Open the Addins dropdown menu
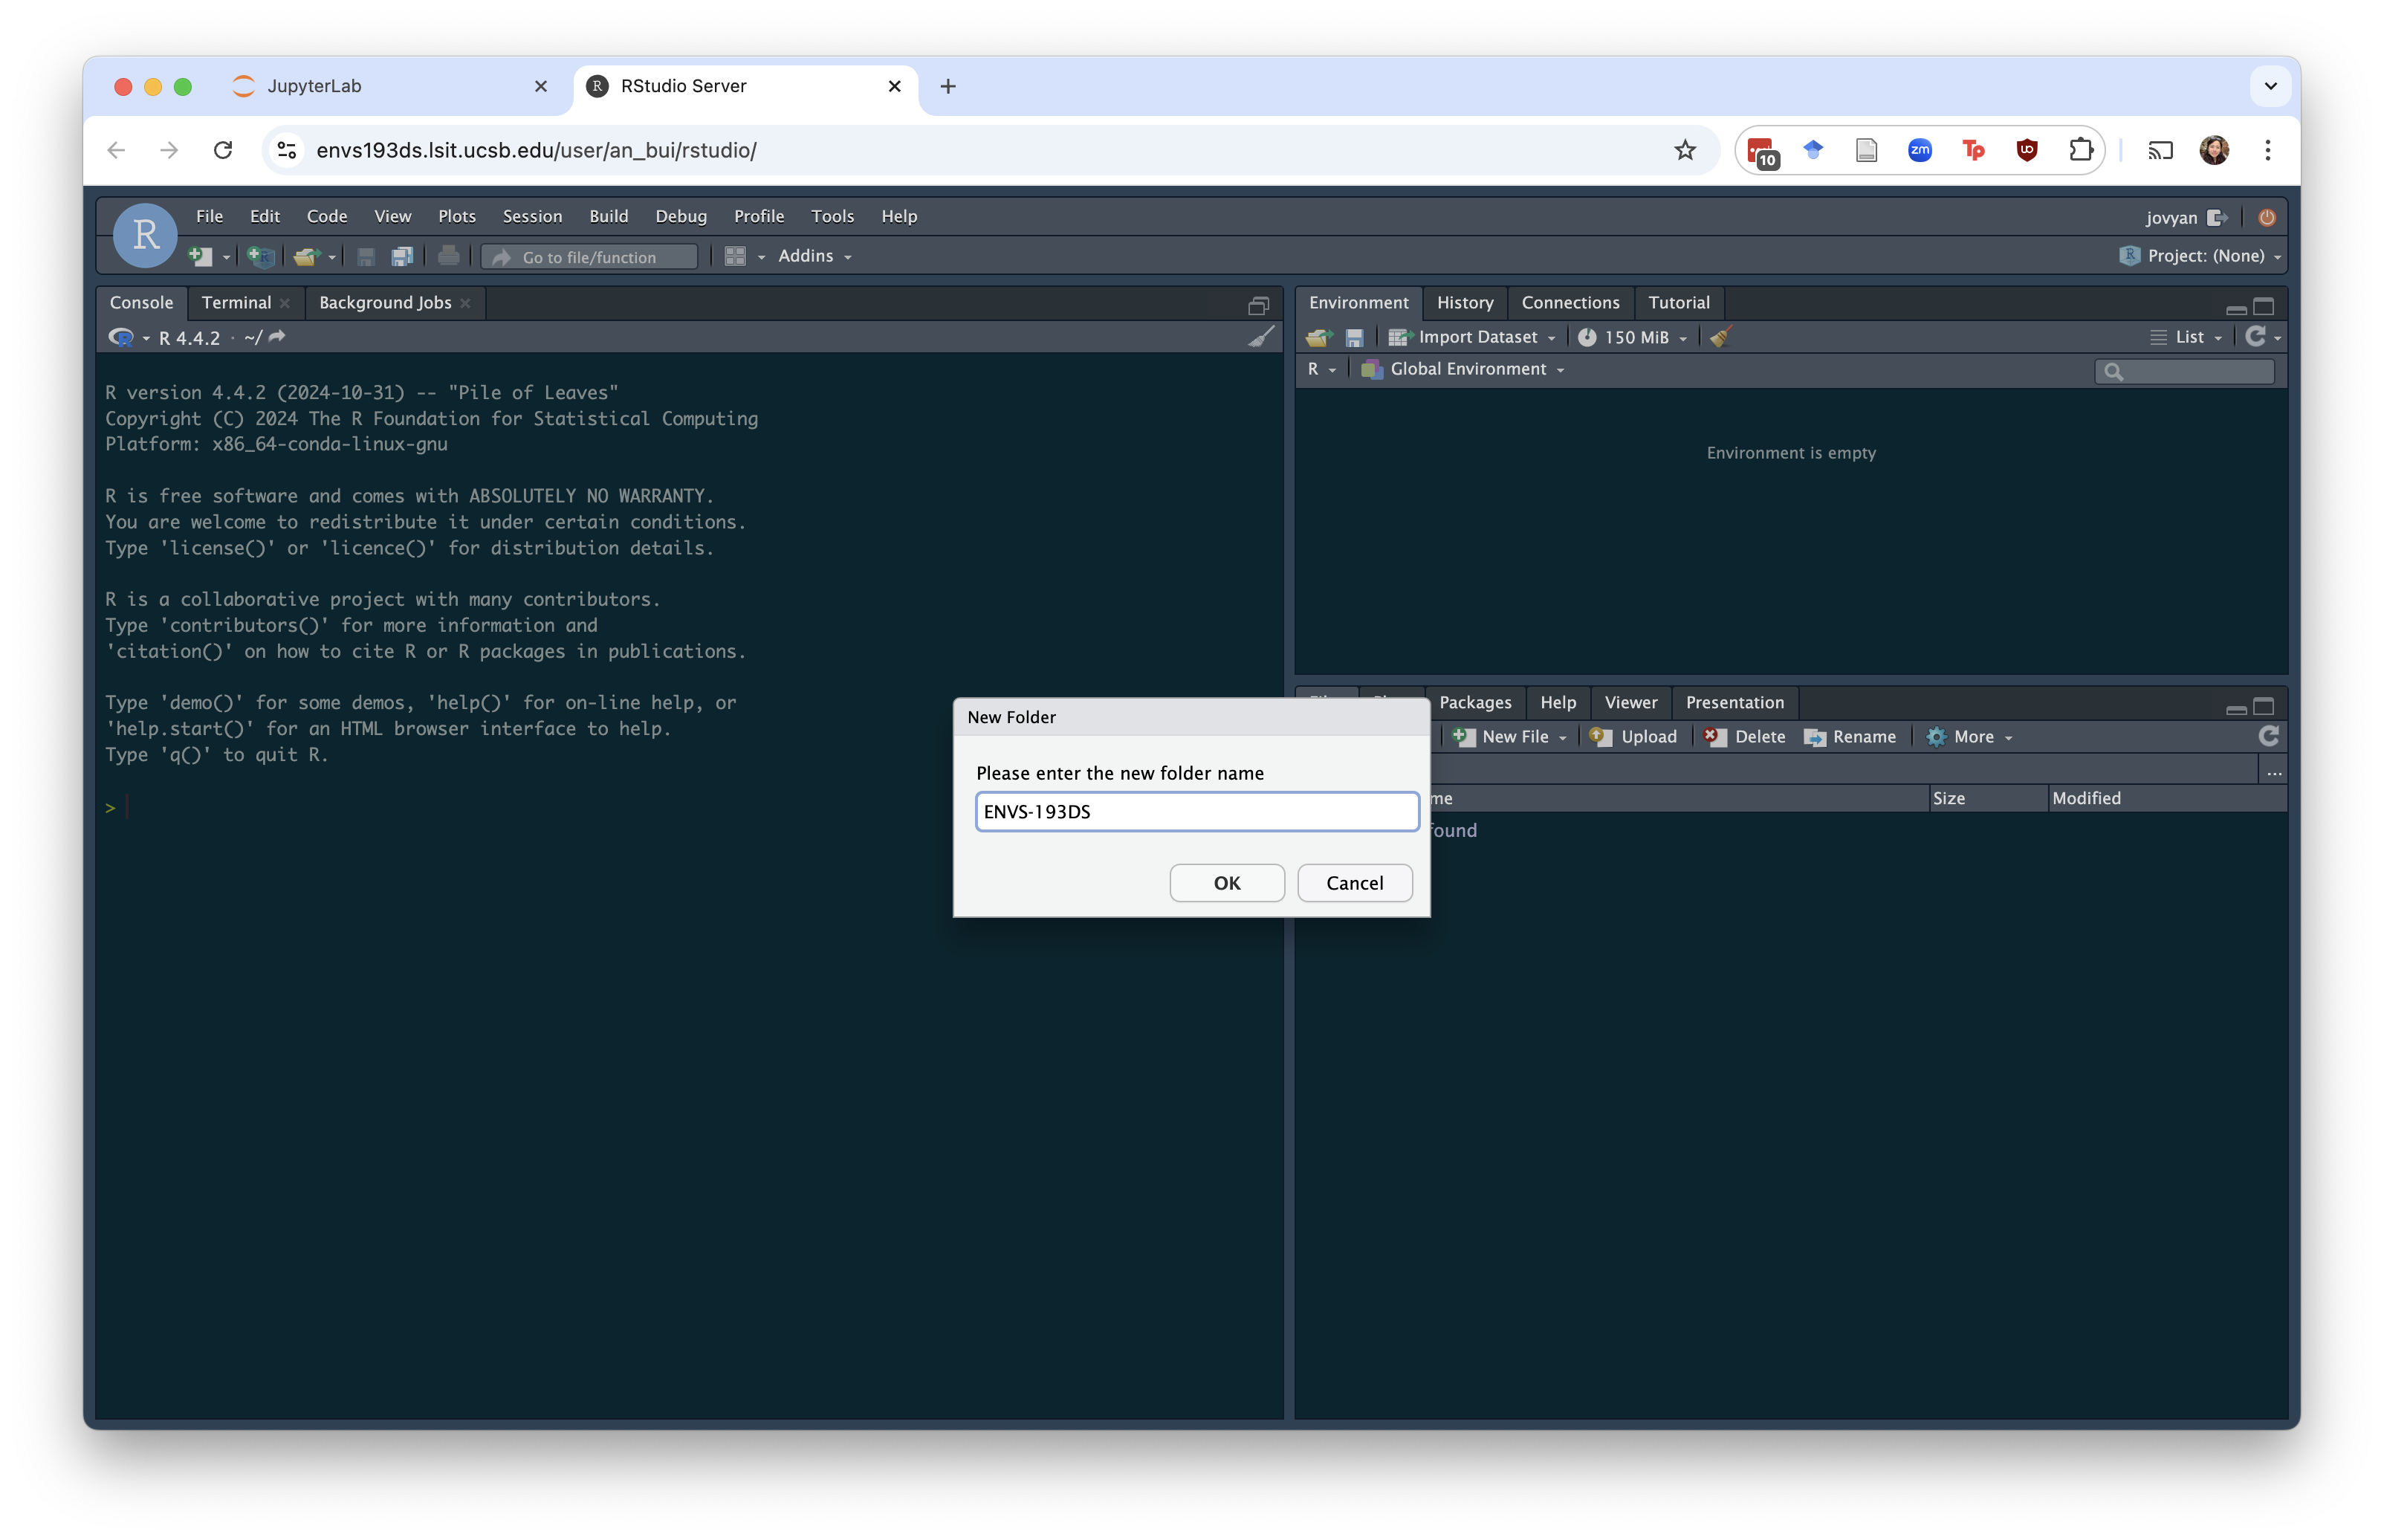Screen dimensions: 2384x1540 click(814, 257)
